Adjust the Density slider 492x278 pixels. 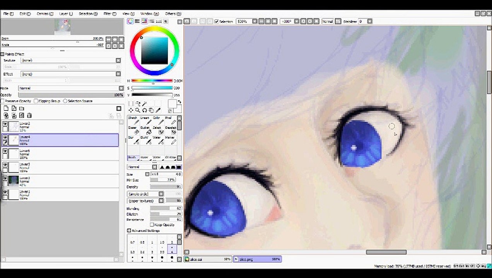coord(166,187)
